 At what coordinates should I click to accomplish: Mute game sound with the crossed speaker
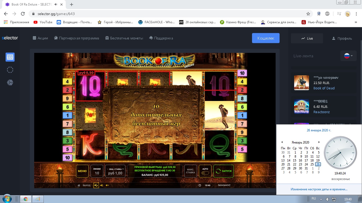pyautogui.click(x=107, y=185)
